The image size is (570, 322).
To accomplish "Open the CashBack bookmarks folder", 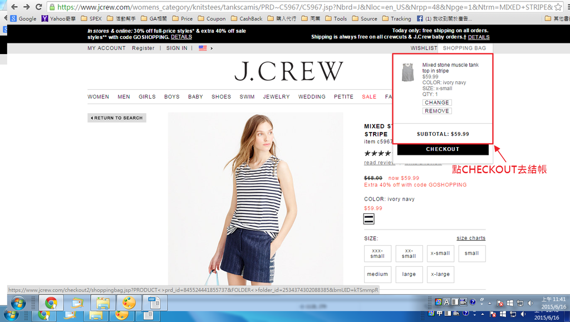I will tap(247, 18).
